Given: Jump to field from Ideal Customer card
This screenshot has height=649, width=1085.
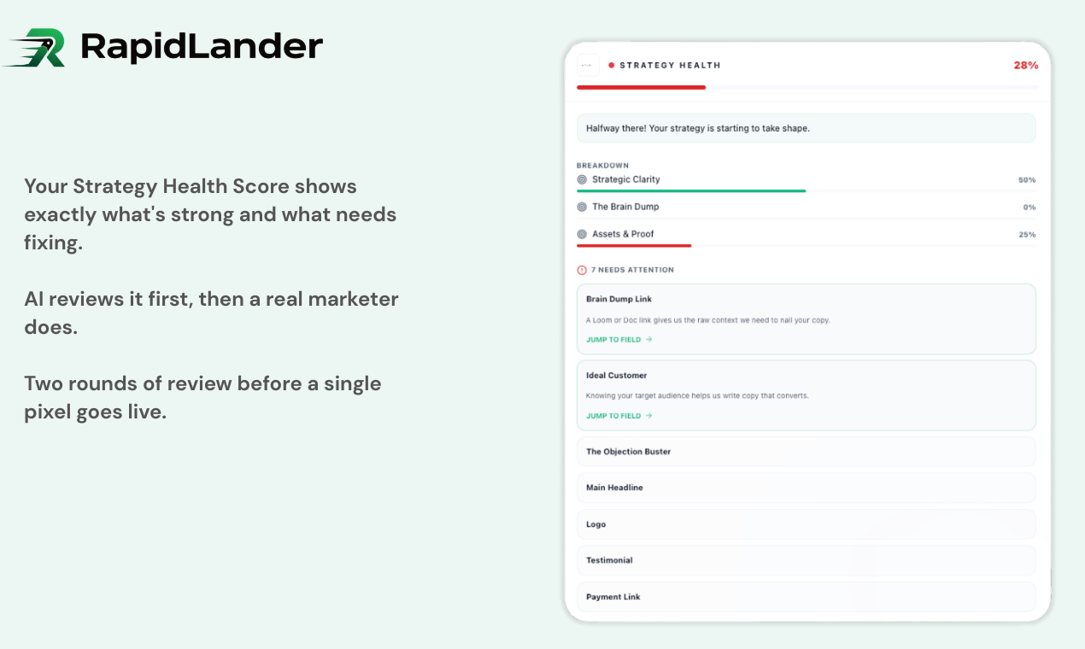Looking at the screenshot, I should [x=613, y=416].
